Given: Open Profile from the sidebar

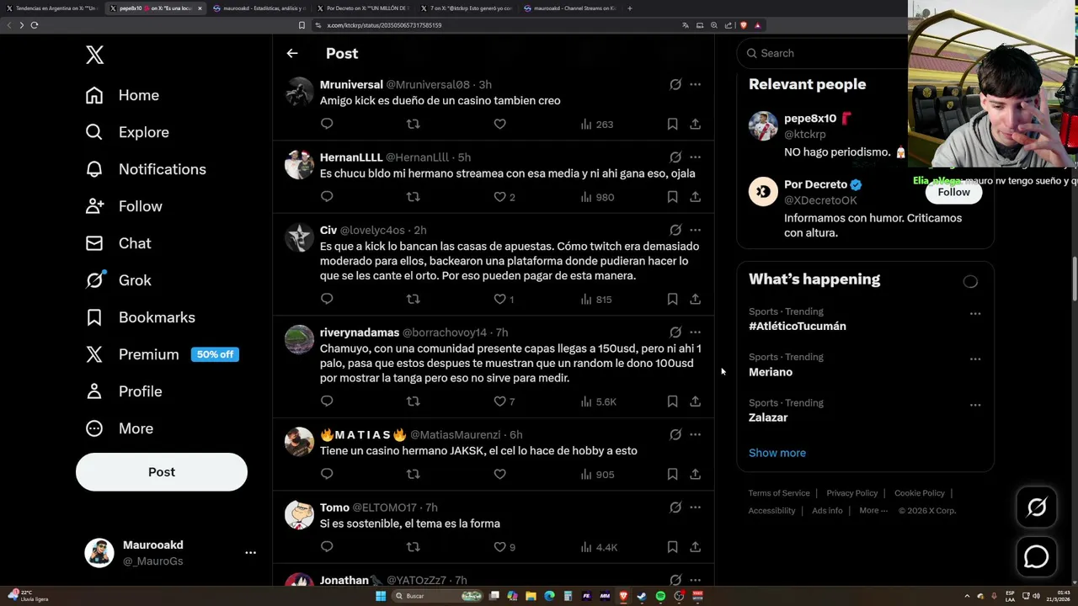Looking at the screenshot, I should tap(123, 391).
